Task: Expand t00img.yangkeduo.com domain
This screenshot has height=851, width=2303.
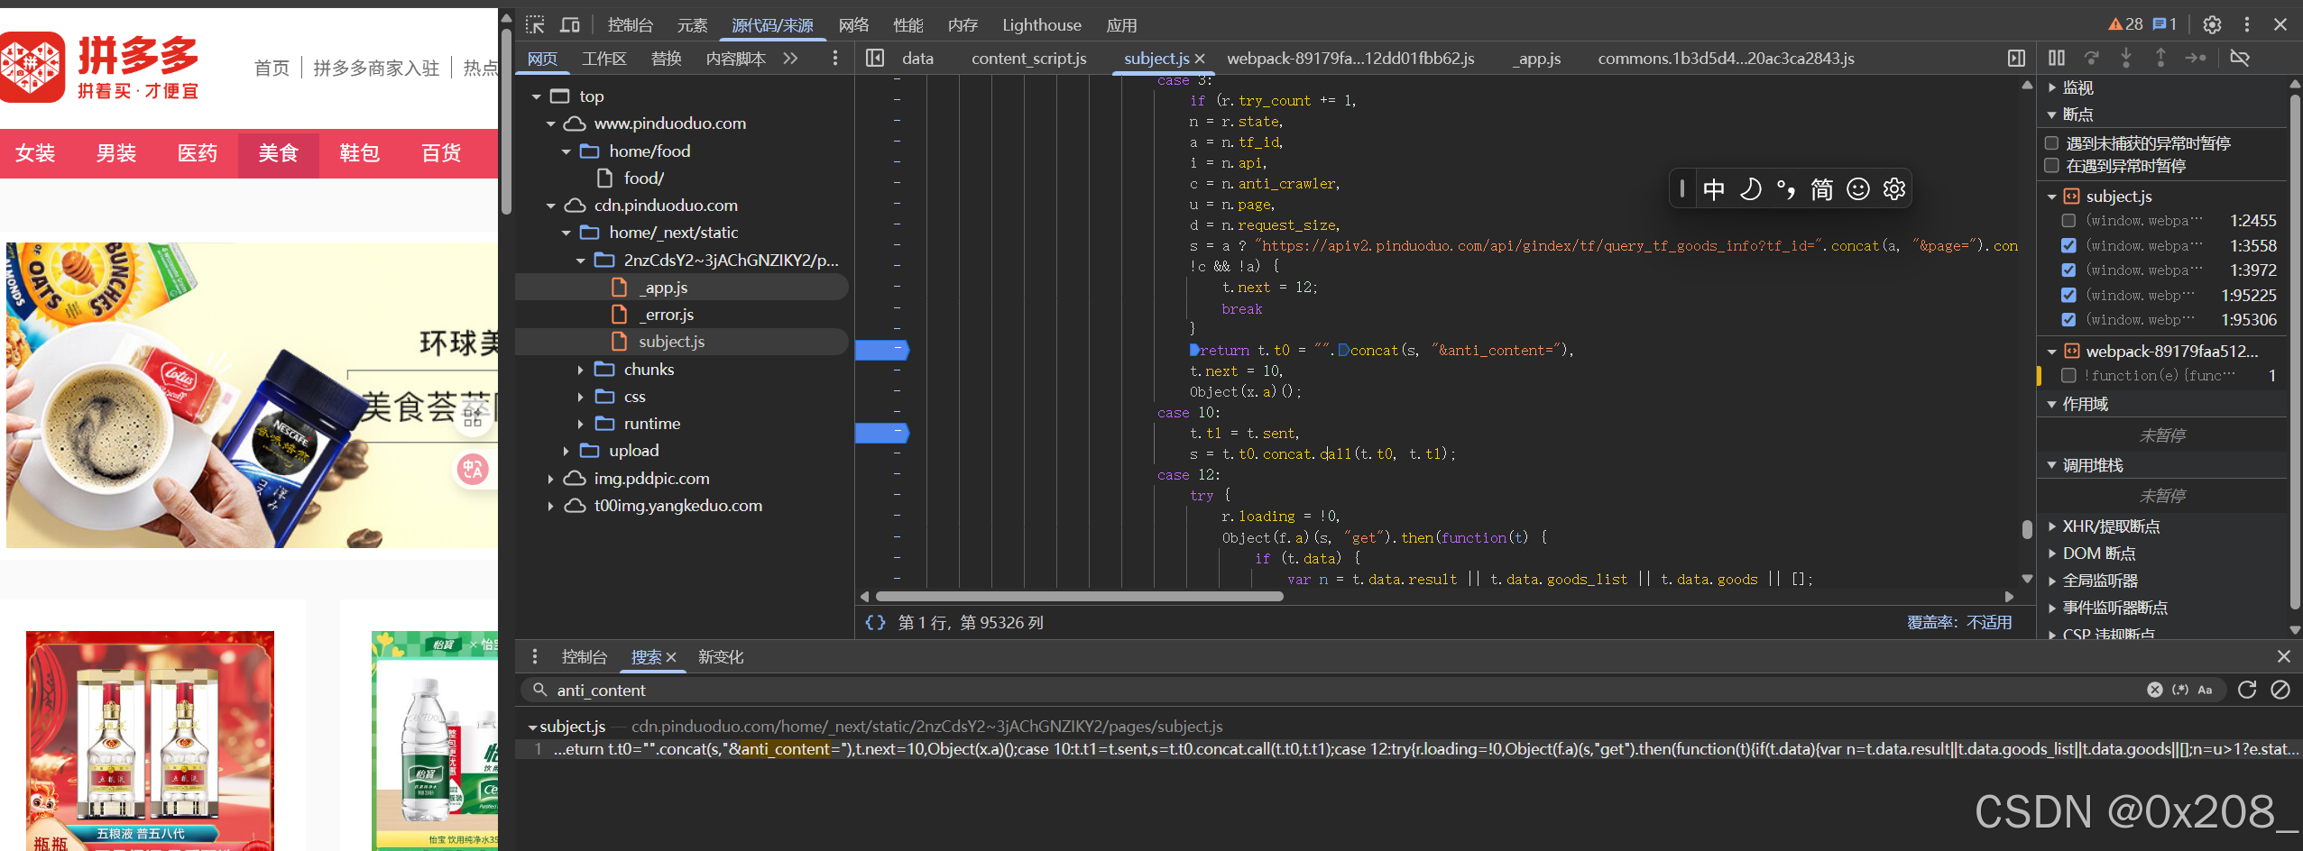Action: tap(550, 506)
